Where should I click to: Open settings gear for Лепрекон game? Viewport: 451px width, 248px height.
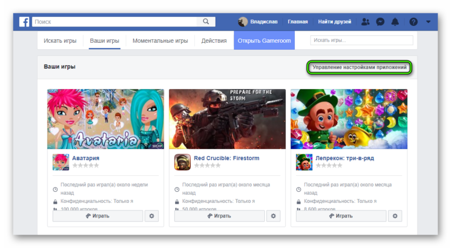395,216
